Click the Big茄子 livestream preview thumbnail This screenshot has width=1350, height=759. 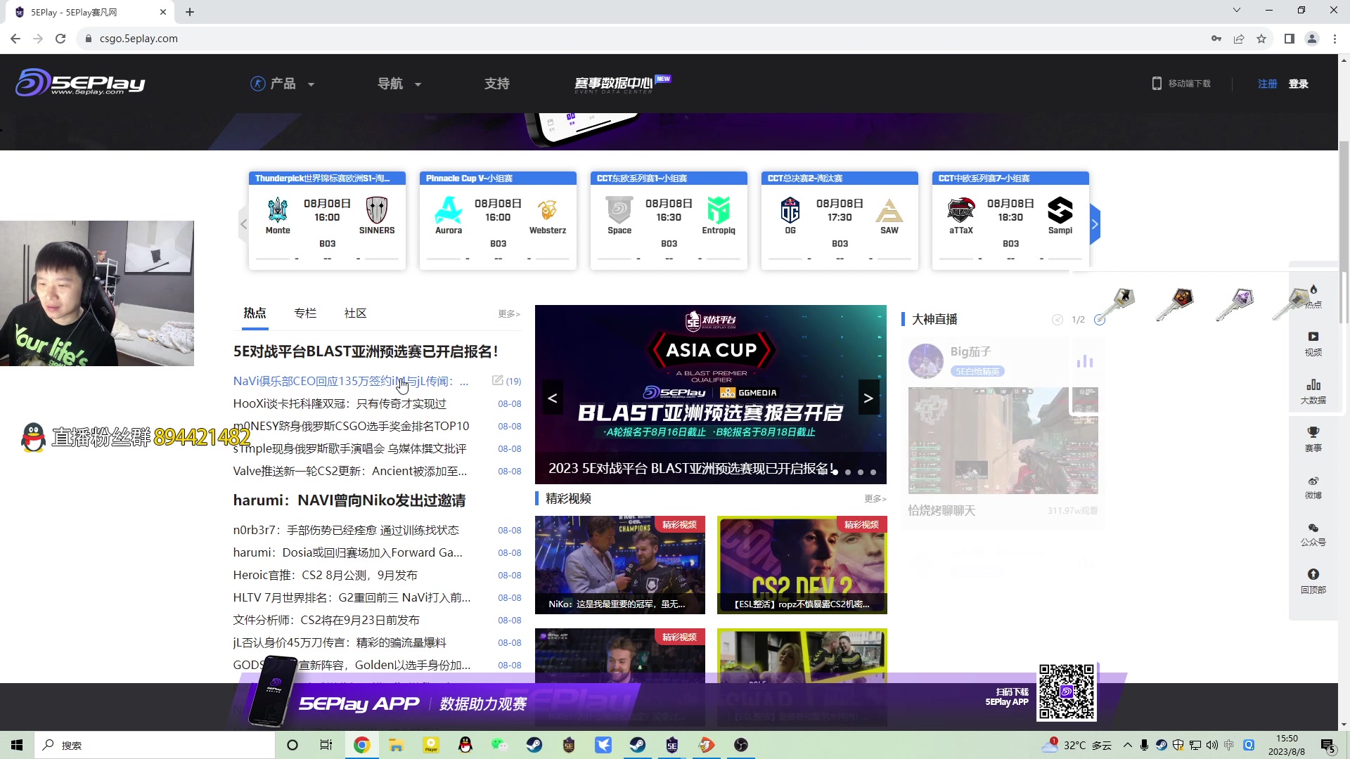coord(1003,440)
